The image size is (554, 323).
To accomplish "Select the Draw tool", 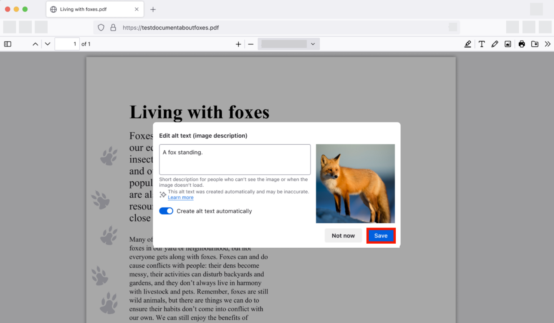I will pyautogui.click(x=494, y=44).
